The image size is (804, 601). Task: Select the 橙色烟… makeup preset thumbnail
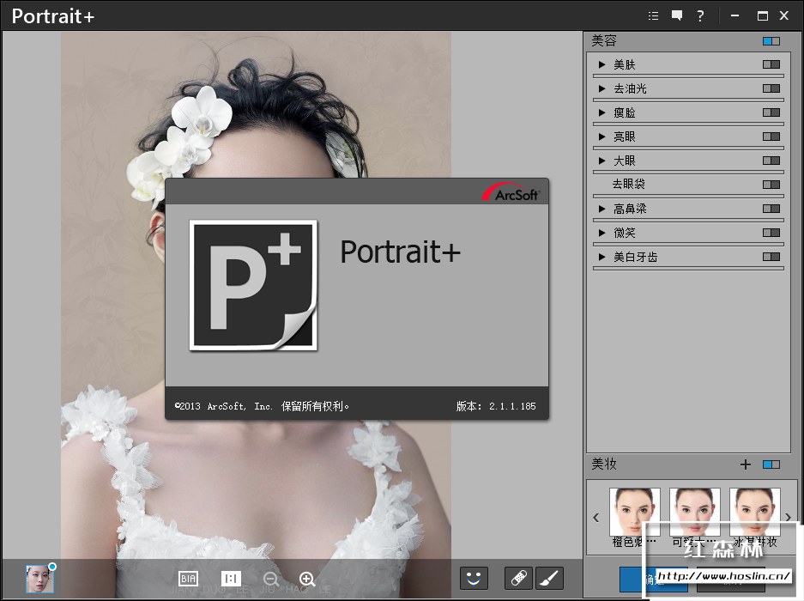634,512
